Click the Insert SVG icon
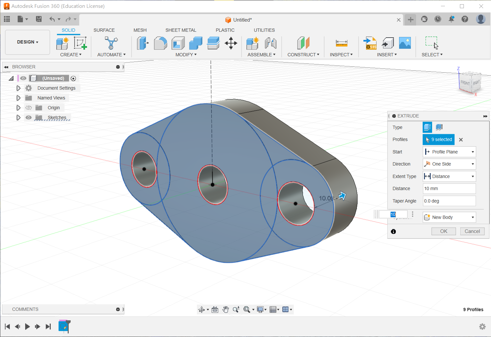 click(370, 43)
